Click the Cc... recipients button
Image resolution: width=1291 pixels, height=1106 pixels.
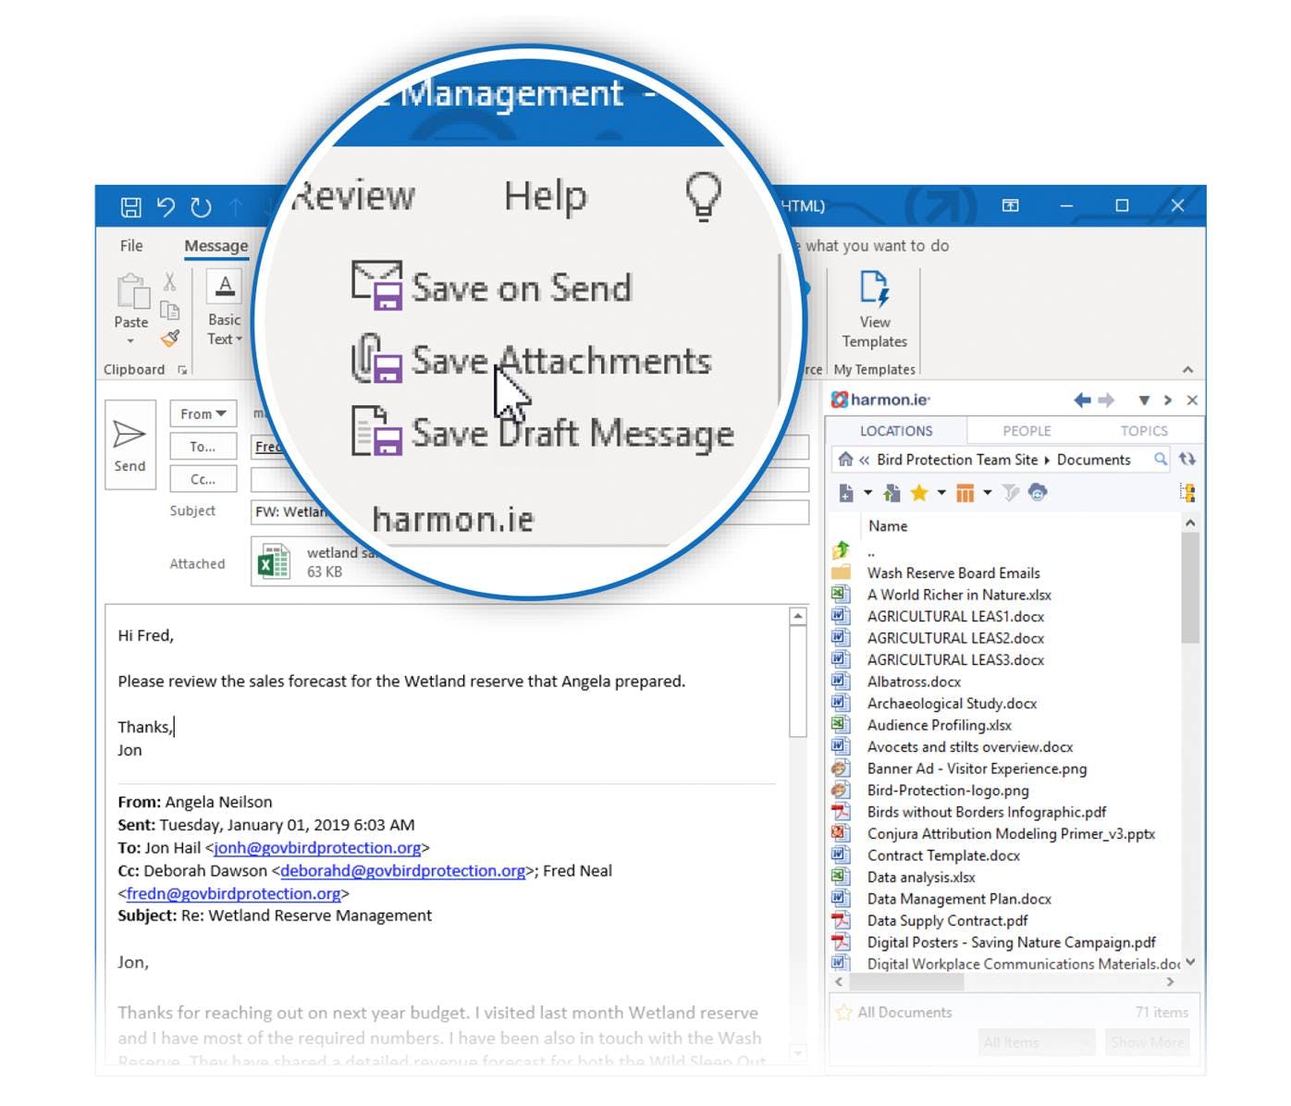203,479
